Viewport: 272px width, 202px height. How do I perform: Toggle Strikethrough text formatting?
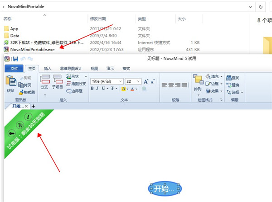pos(112,89)
